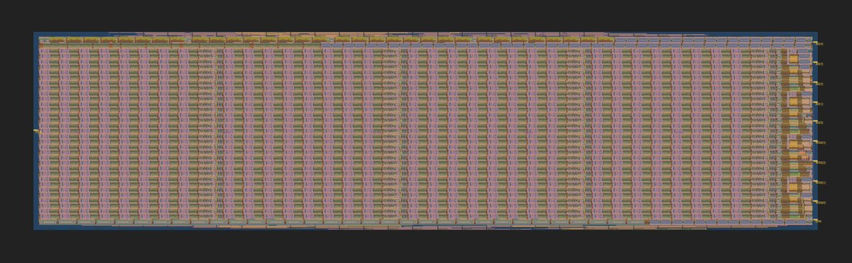Viewport: 852px width, 263px height.
Task: Select the lone pin on the left edge
Action: (x=35, y=131)
